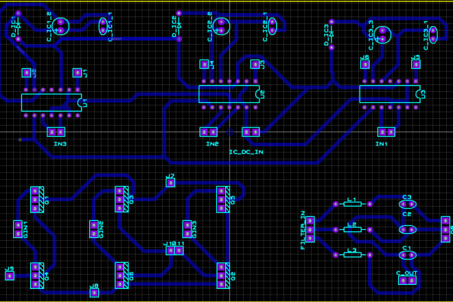
Task: Select transistor Q2 footprint
Action: click(223, 275)
